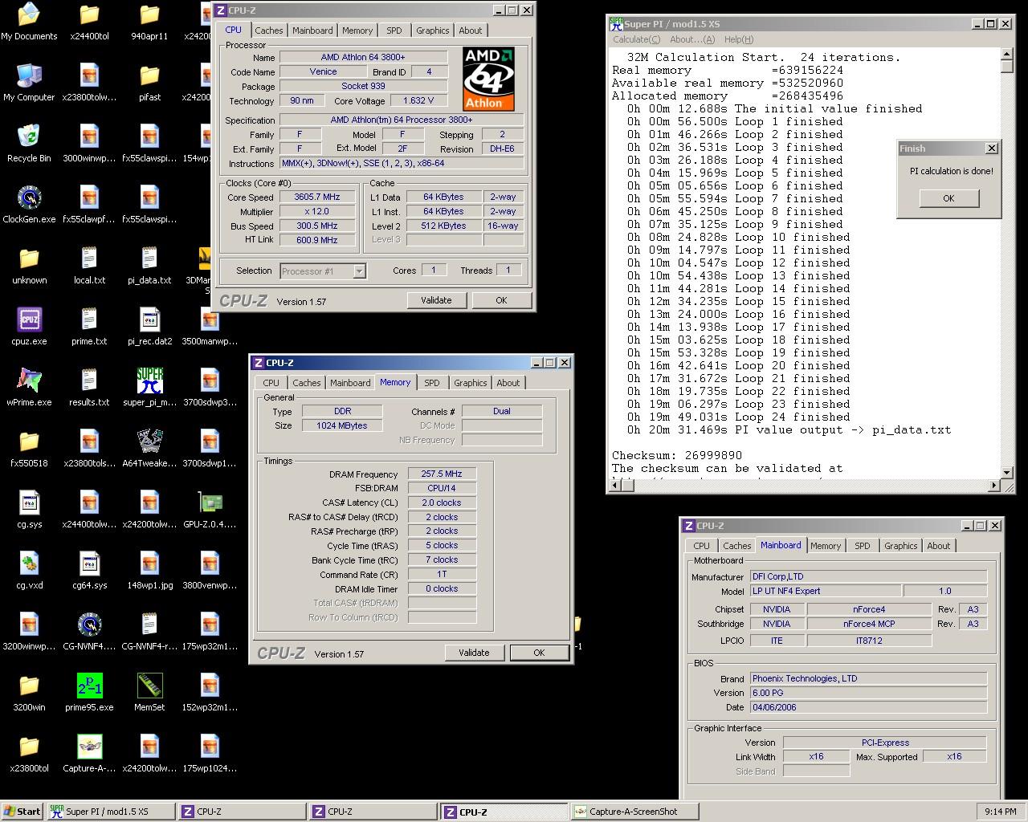Click Validate in the Memory tab window
This screenshot has height=822, width=1028.
474,653
